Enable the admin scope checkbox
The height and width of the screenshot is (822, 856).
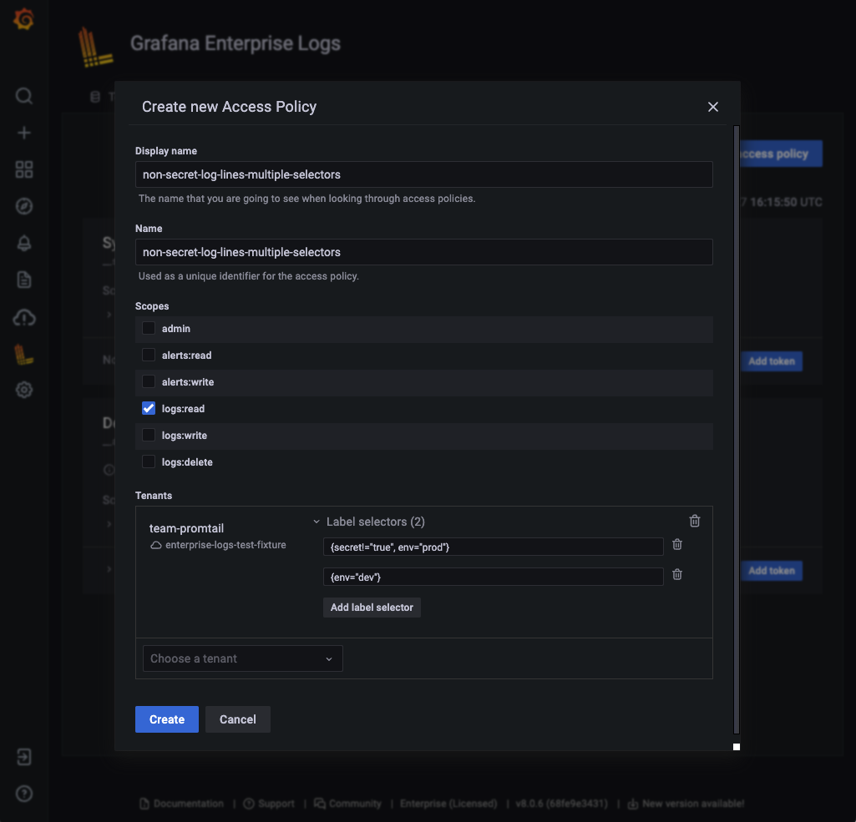(148, 328)
